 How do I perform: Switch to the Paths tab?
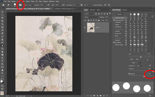98,10
